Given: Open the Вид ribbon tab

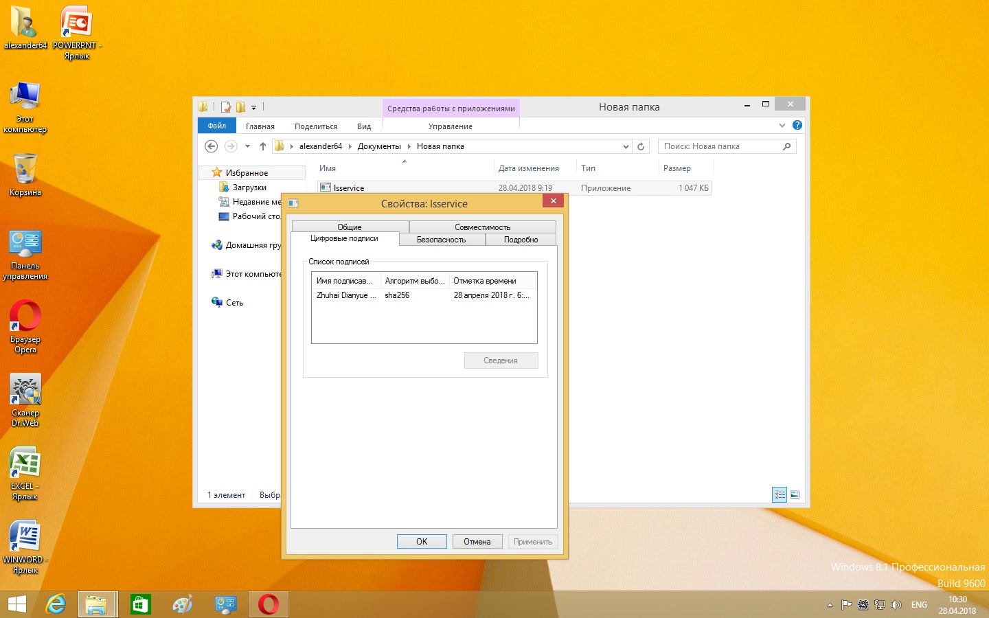Looking at the screenshot, I should pyautogui.click(x=364, y=126).
